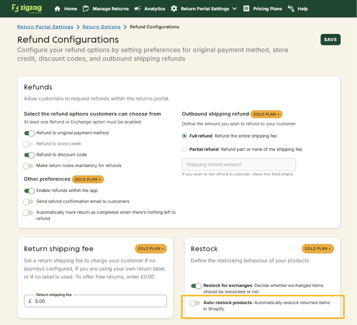This screenshot has width=357, height=325.
Task: Toggle Send refund confirmation email to customers
Action: coord(28,202)
